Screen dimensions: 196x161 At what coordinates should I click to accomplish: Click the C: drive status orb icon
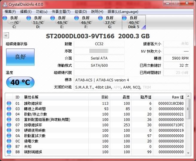[5, 18]
